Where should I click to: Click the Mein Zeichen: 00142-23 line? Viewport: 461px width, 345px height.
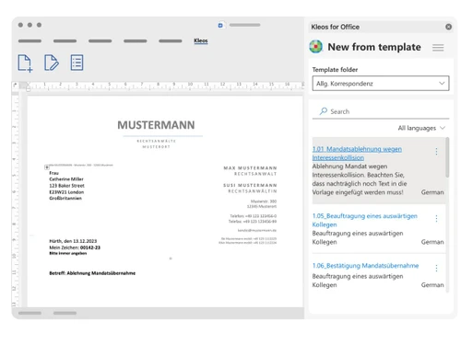[75, 247]
